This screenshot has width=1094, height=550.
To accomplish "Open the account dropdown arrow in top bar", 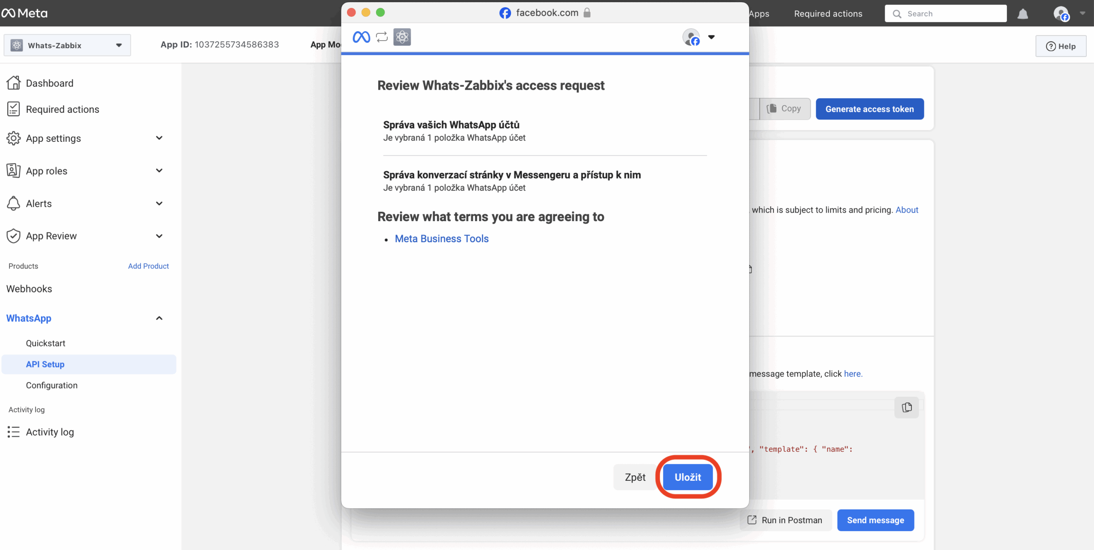I will (x=1082, y=13).
